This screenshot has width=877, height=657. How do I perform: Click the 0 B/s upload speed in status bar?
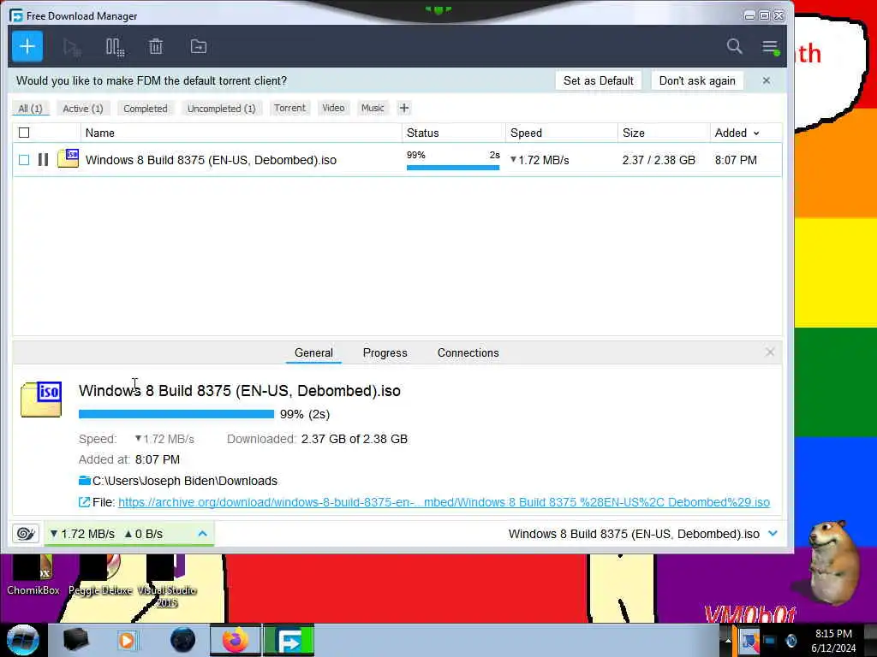pyautogui.click(x=144, y=534)
